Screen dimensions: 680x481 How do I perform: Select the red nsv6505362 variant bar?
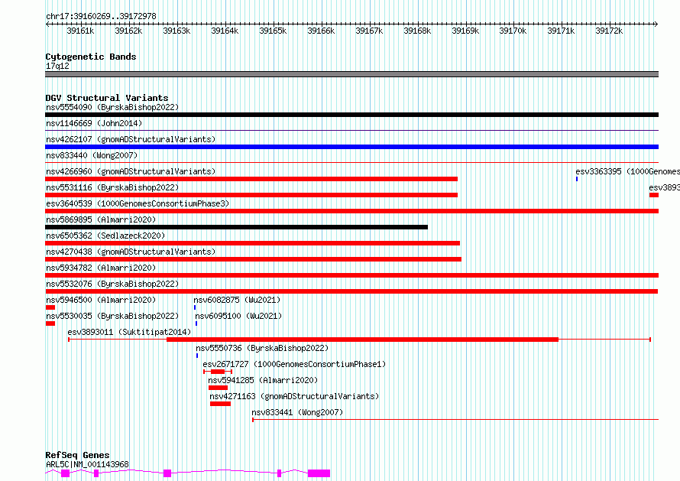(x=252, y=243)
